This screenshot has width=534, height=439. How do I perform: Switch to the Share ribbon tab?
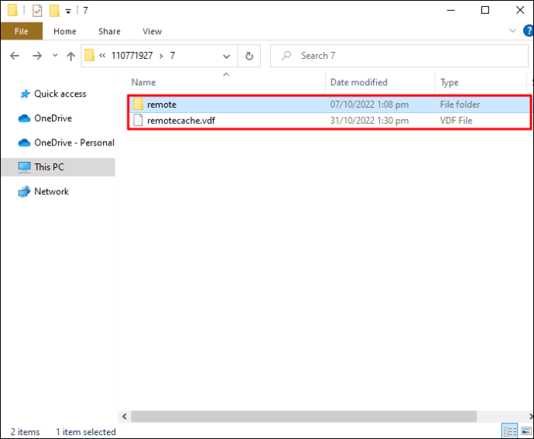[x=109, y=31]
